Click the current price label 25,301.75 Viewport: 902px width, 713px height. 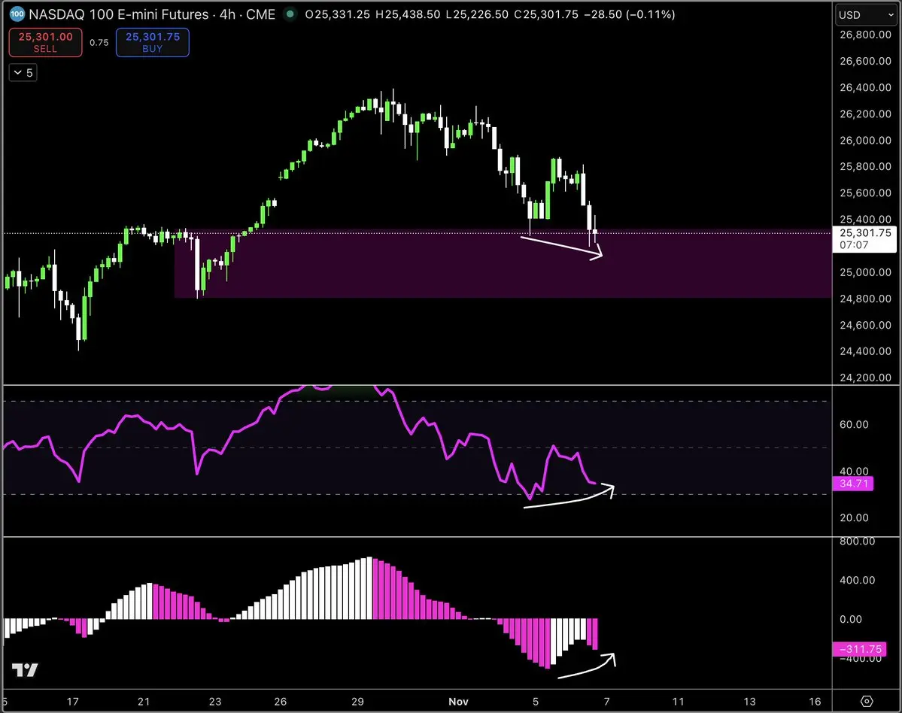(x=864, y=233)
